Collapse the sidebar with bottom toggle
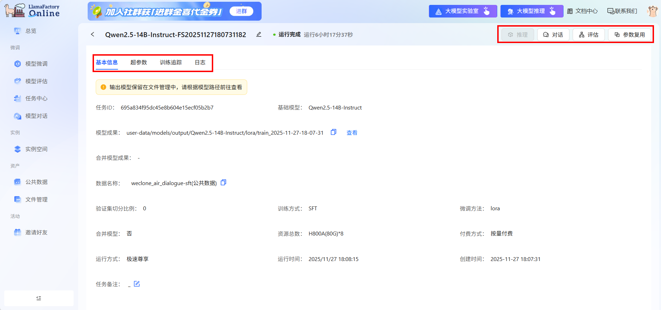The width and height of the screenshot is (661, 310). [39, 298]
